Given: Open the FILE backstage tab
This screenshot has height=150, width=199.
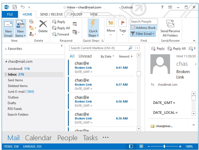Looking at the screenshot, I should click(x=10, y=14).
